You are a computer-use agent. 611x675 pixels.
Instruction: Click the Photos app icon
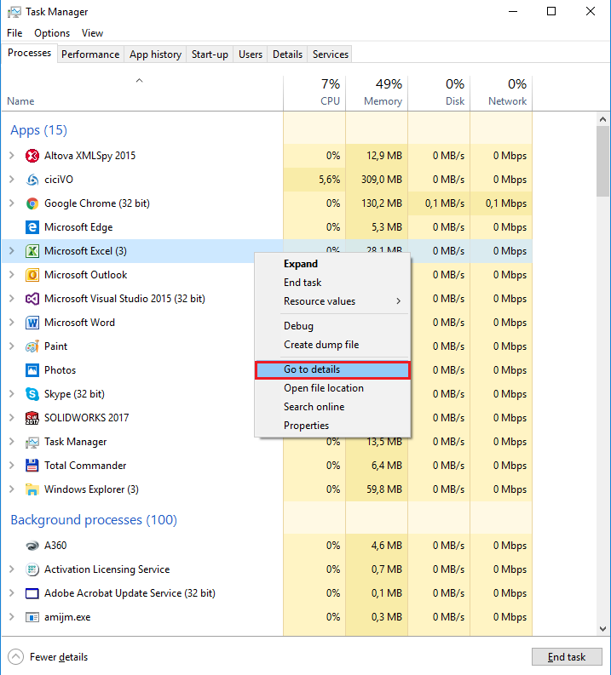(x=32, y=370)
